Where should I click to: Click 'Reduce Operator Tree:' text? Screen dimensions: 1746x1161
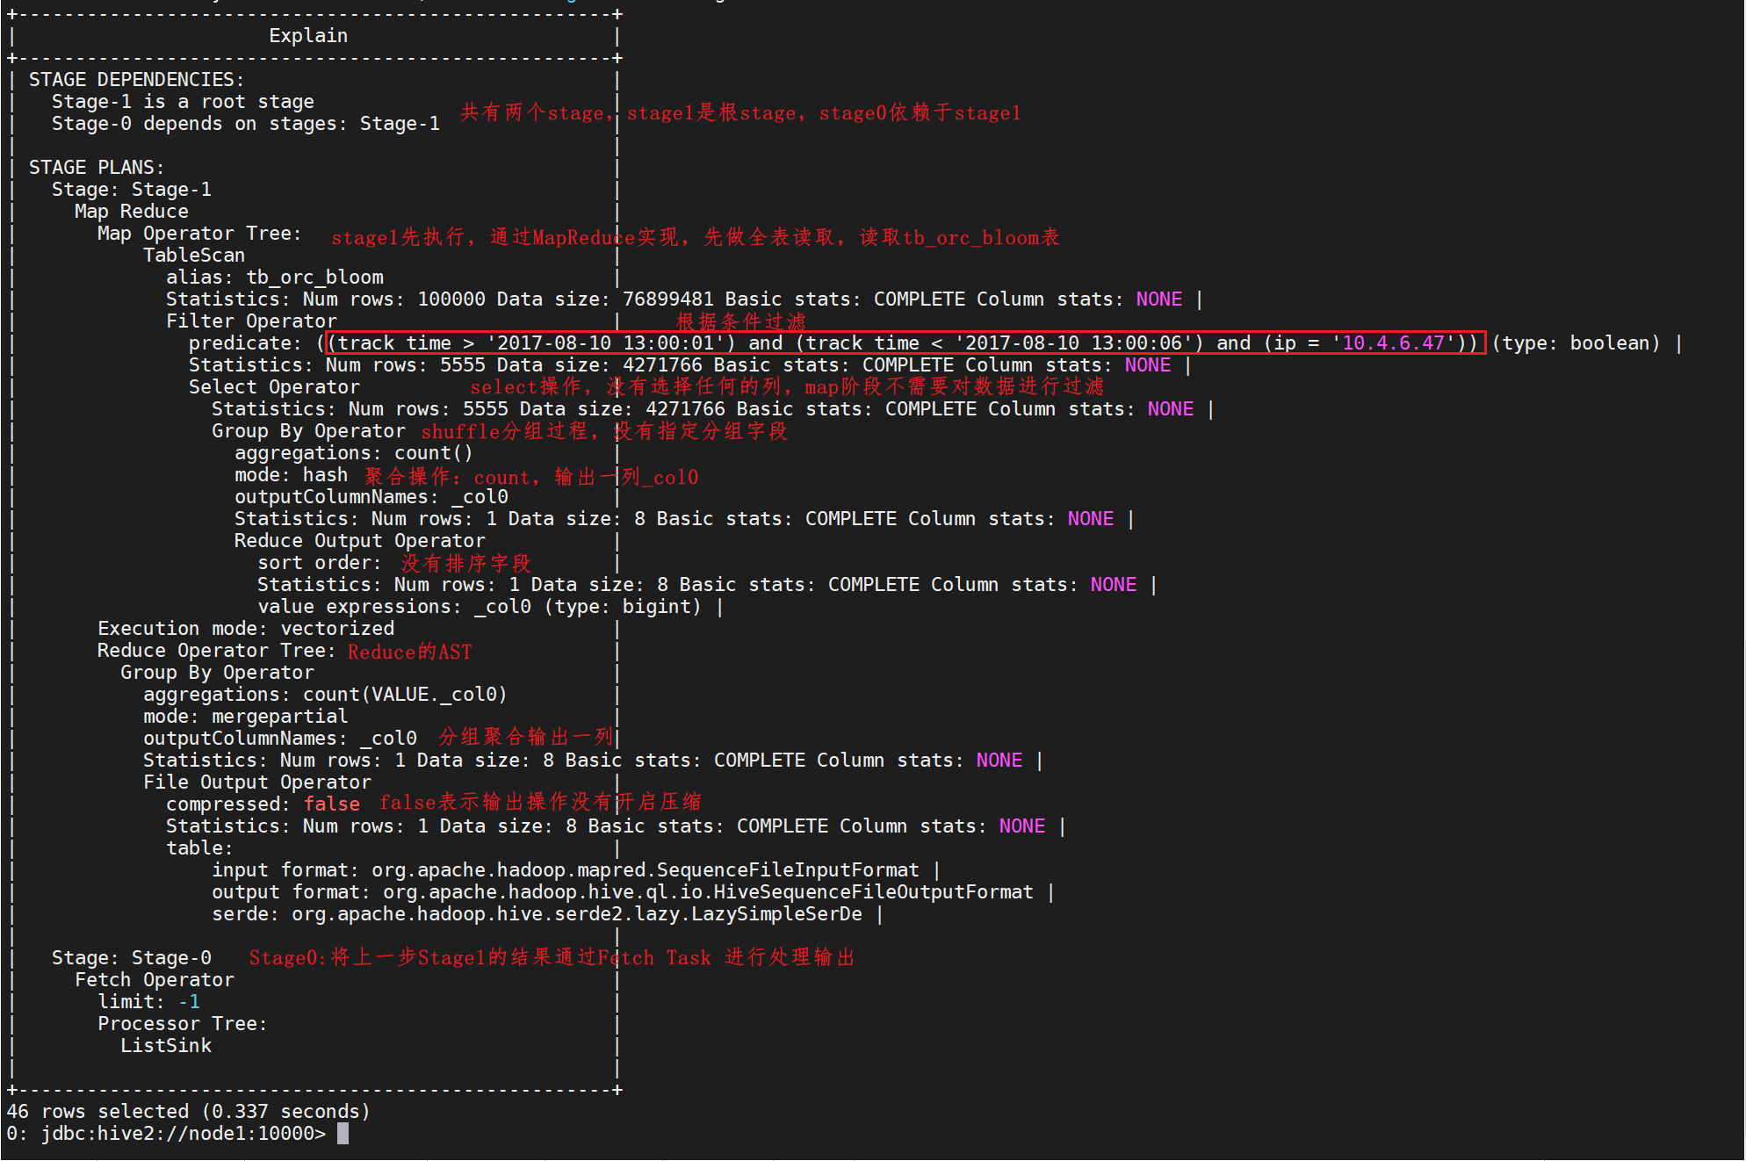pyautogui.click(x=217, y=651)
